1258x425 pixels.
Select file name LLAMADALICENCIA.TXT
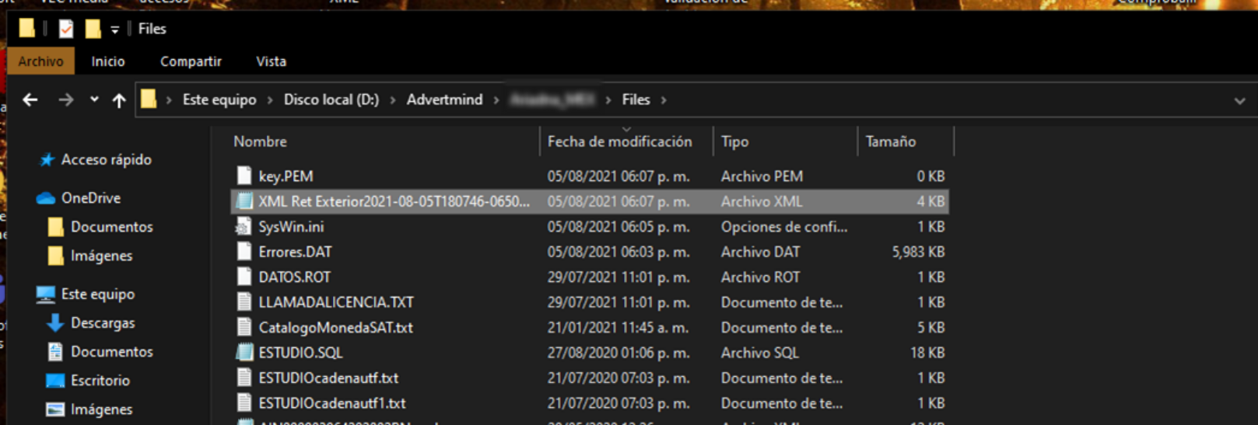point(336,302)
